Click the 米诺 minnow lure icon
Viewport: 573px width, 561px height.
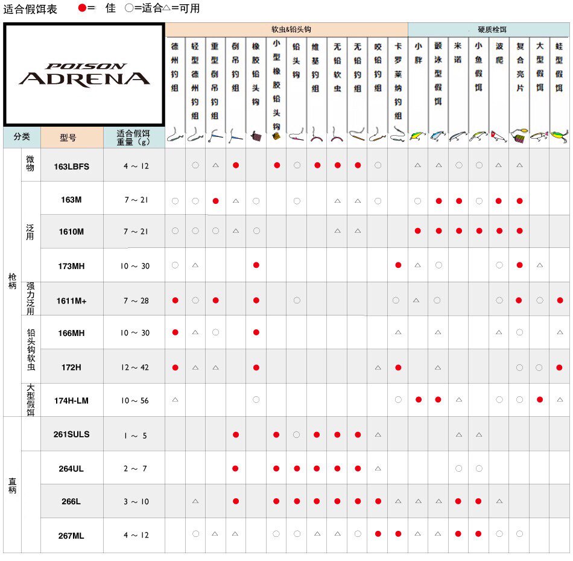(x=458, y=136)
